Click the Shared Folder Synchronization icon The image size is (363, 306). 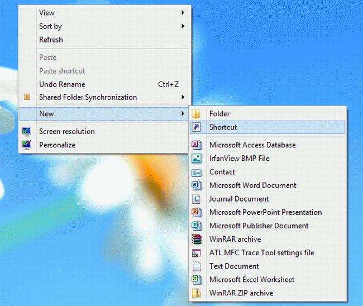[x=27, y=97]
